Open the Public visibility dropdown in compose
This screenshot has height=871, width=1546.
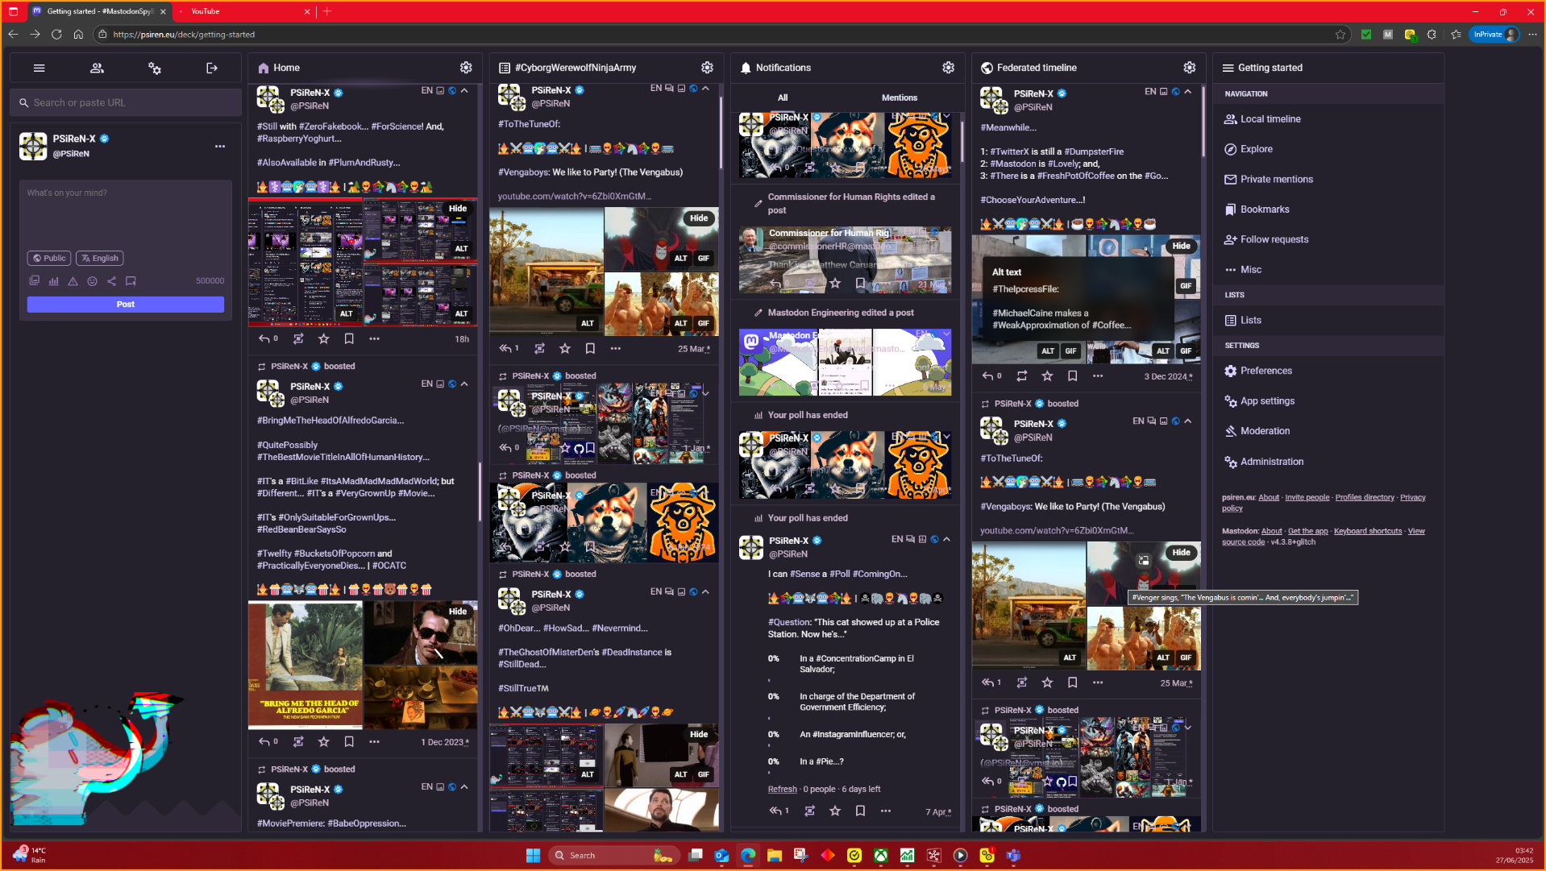[x=49, y=259]
